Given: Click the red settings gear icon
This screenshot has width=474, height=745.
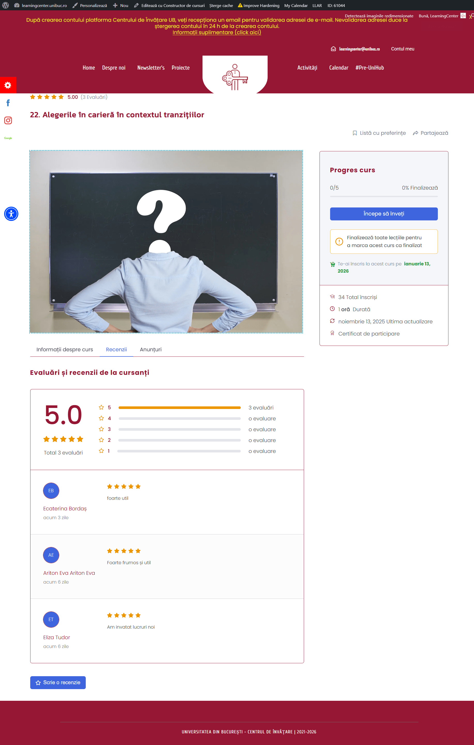Looking at the screenshot, I should [8, 85].
